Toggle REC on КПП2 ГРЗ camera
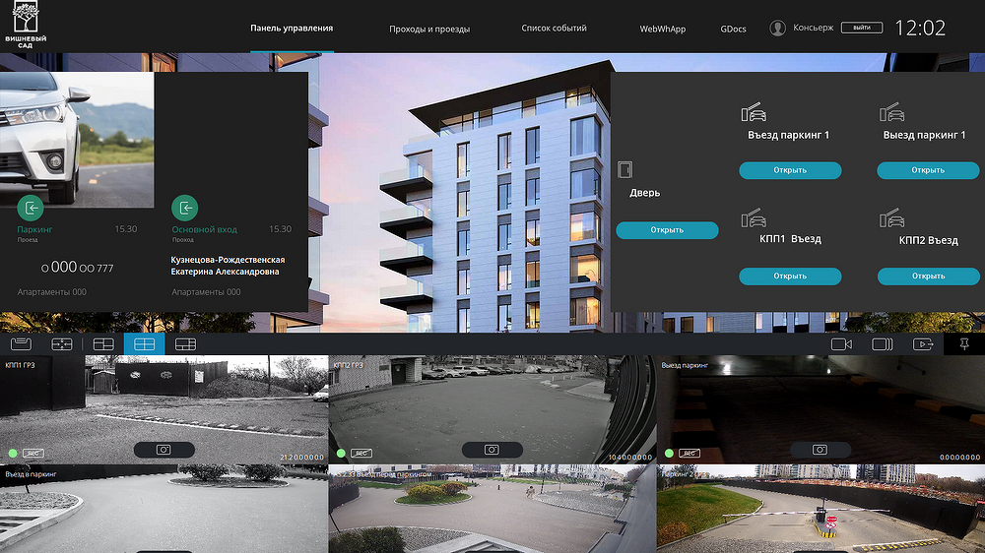Image resolution: width=985 pixels, height=553 pixels. coord(361,454)
